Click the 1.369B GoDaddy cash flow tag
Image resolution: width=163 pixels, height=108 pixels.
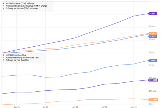[x=152, y=61]
